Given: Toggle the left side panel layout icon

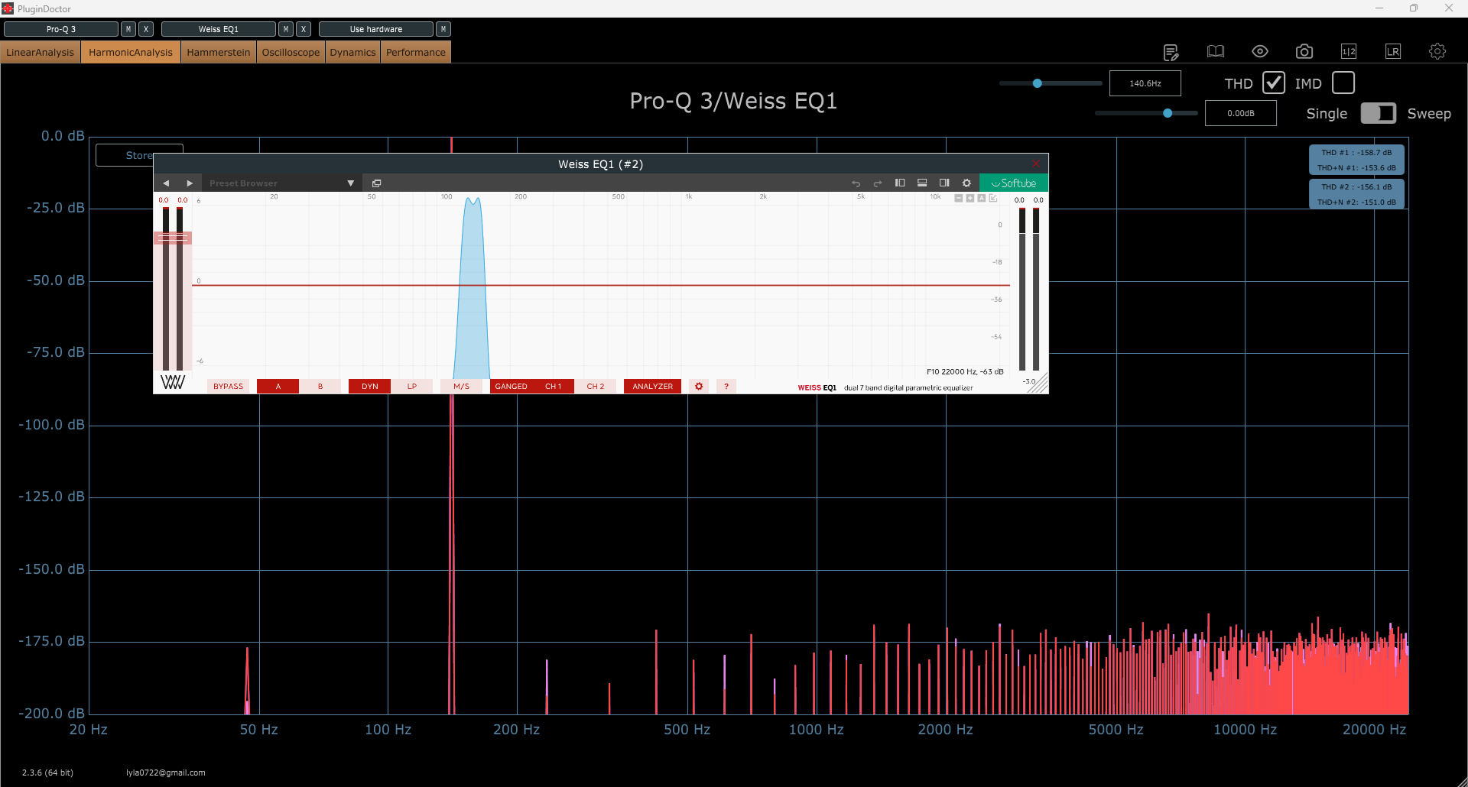Looking at the screenshot, I should tap(900, 183).
